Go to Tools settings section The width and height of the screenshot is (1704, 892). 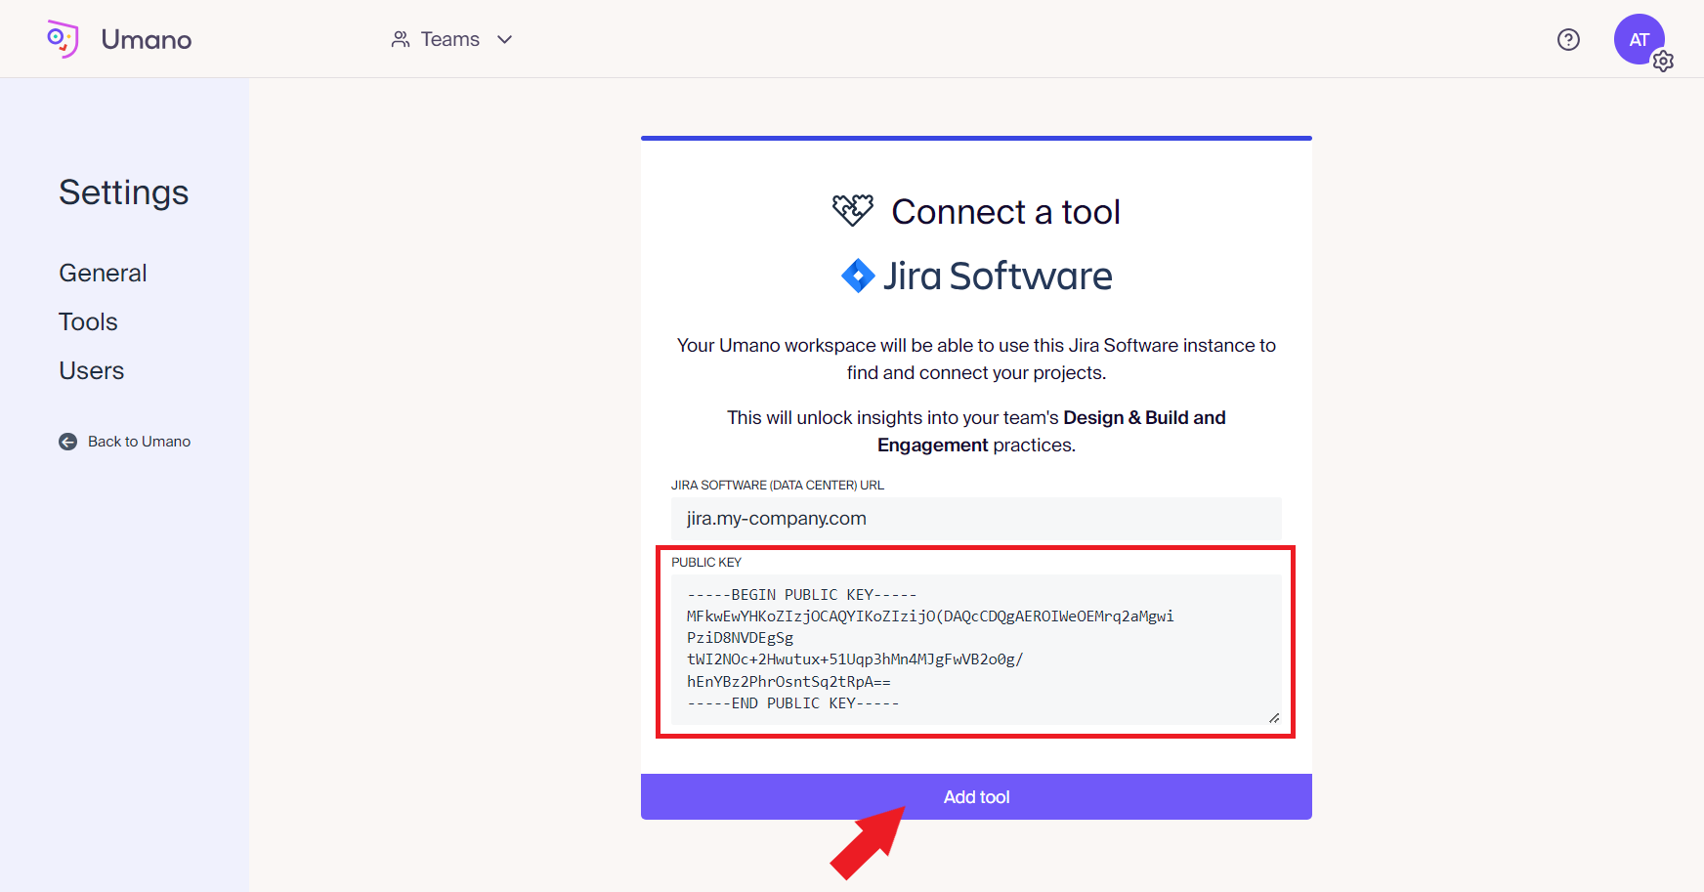coord(88,322)
